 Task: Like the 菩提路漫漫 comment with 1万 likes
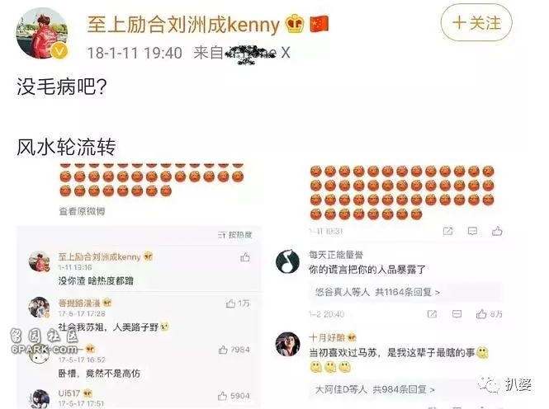(238, 303)
